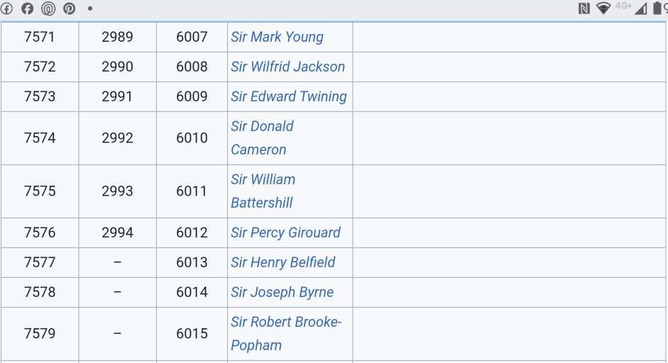Follow the Sir Edward Twining link
Image resolution: width=668 pixels, height=363 pixels.
(288, 96)
